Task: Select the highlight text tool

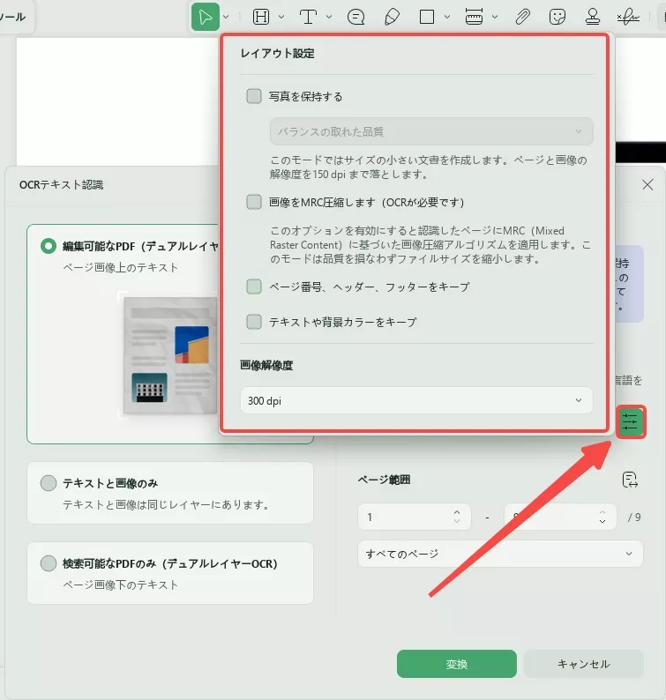Action: pyautogui.click(x=261, y=18)
